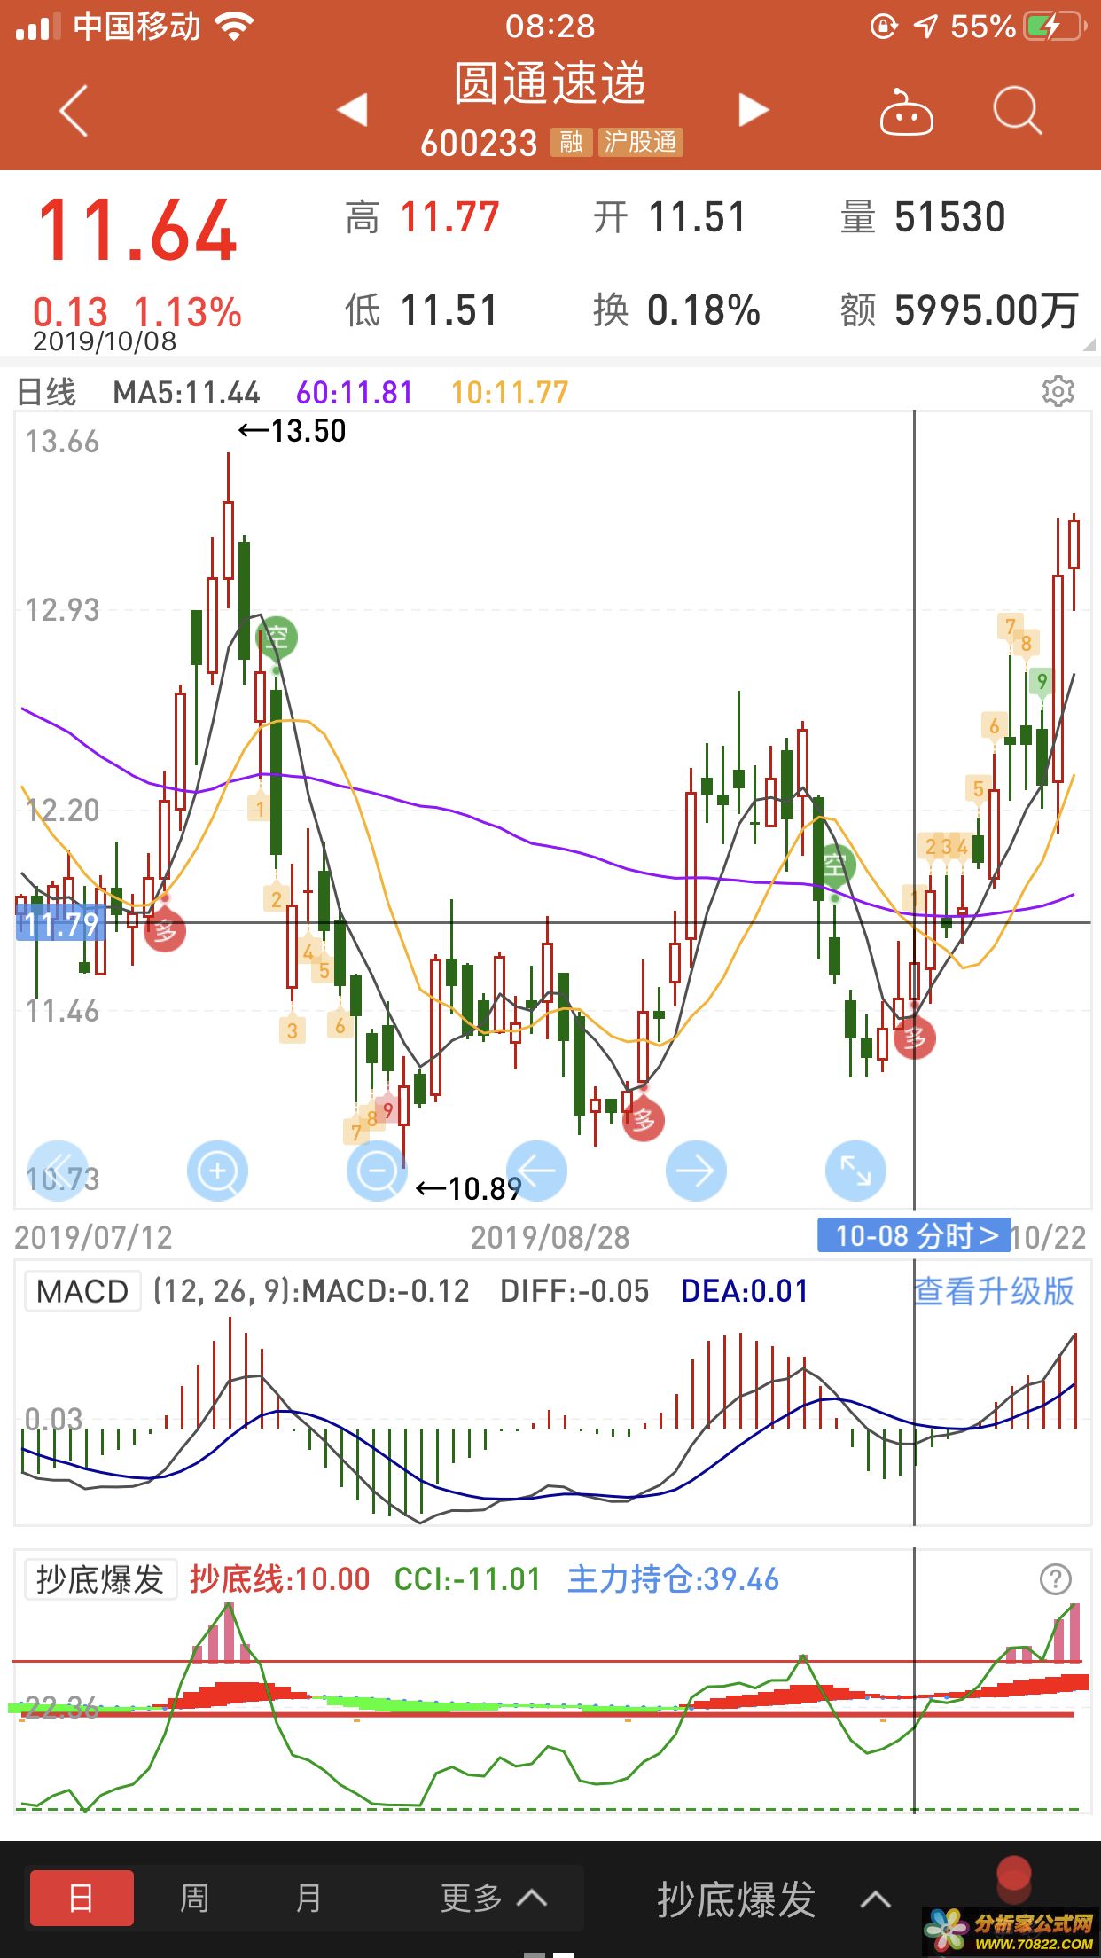Tap the 抄底线:10.00 value

coord(279,1579)
